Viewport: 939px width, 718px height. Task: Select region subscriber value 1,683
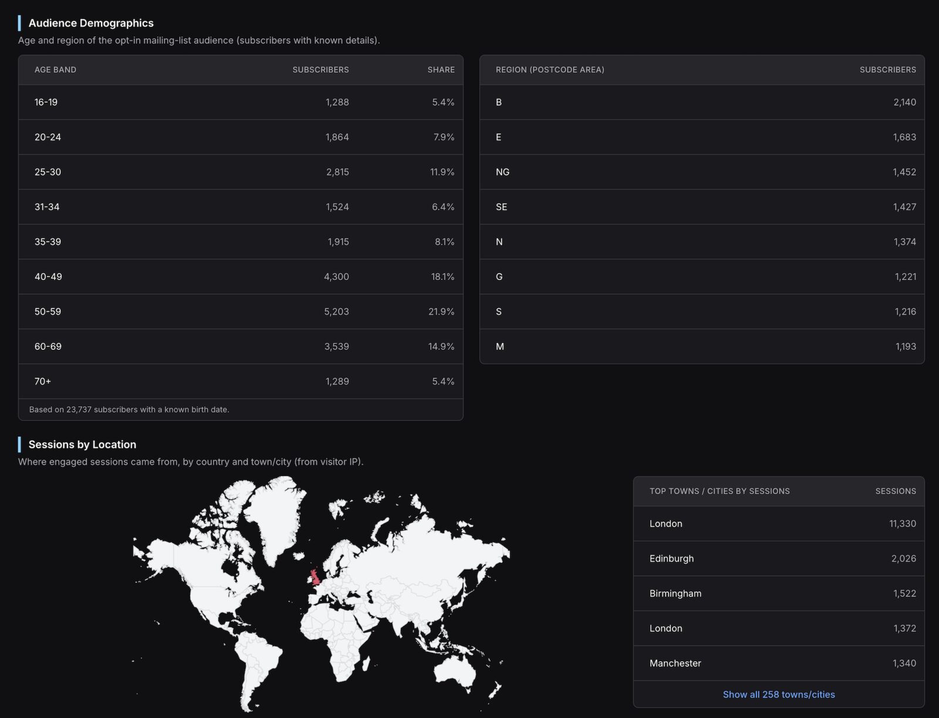point(904,137)
